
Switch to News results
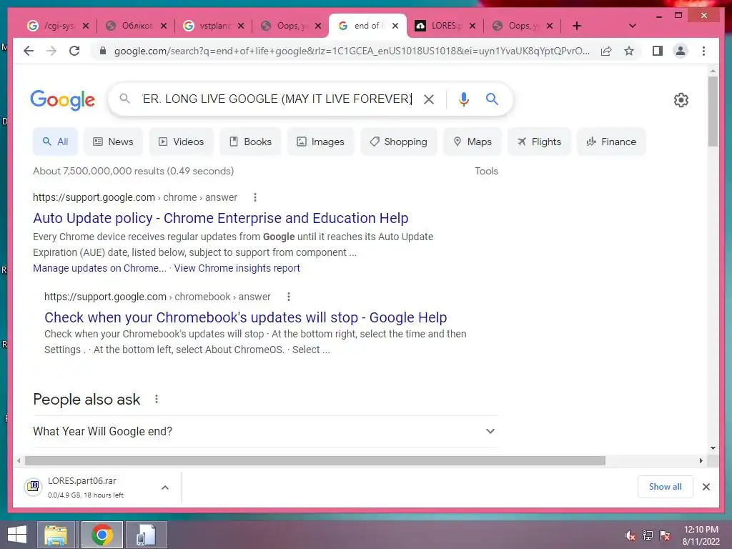click(x=114, y=142)
